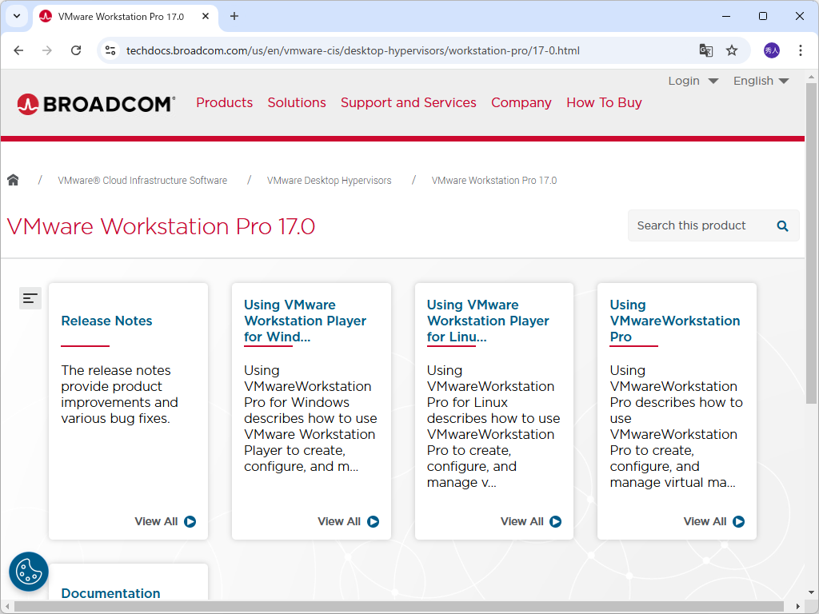Image resolution: width=819 pixels, height=614 pixels.
Task: Open the English language dropdown
Action: 760,80
